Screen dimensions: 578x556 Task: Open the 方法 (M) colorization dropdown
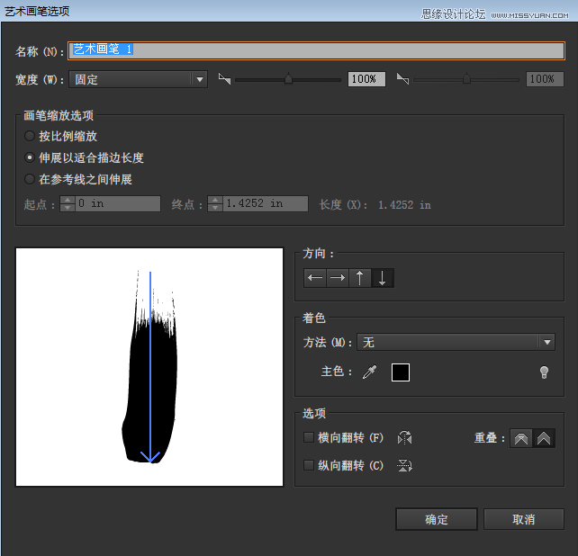[x=456, y=342]
